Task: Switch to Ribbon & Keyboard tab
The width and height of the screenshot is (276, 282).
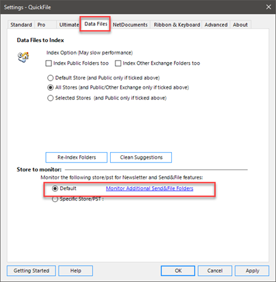Action: pyautogui.click(x=177, y=25)
